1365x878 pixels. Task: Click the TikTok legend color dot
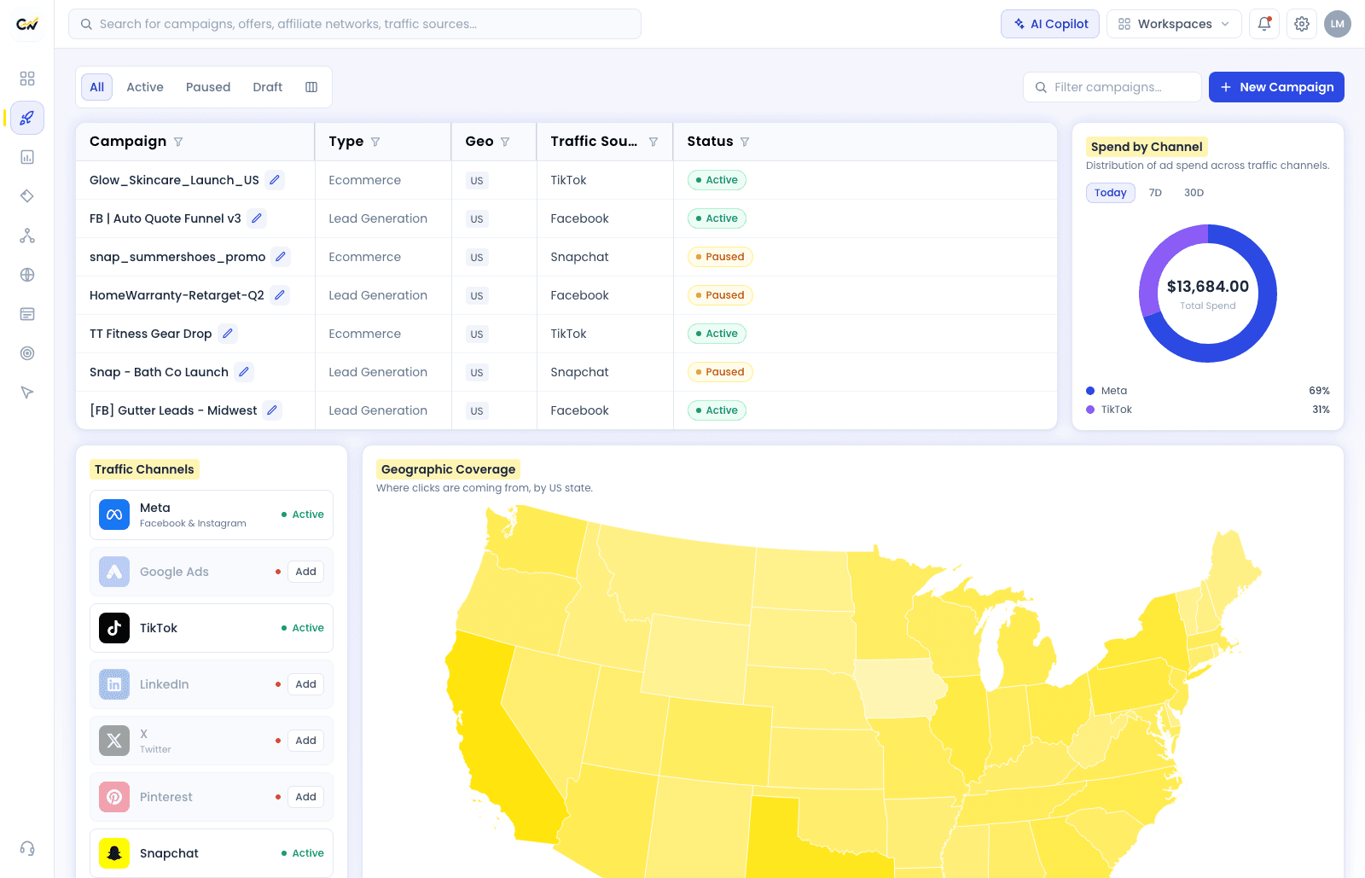click(x=1090, y=410)
